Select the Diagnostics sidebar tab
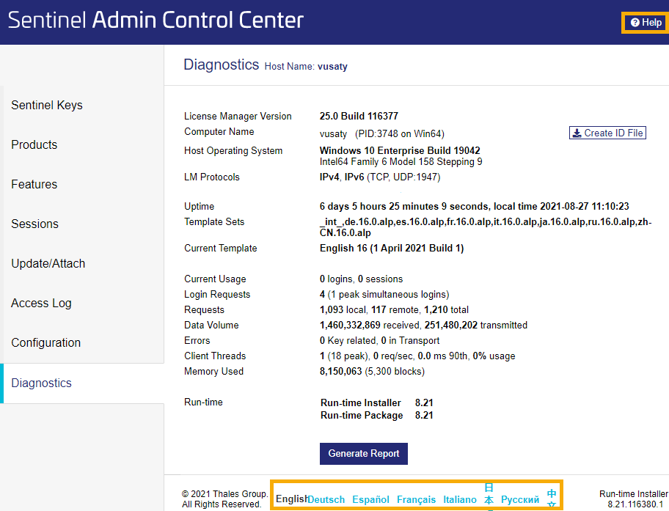 (42, 383)
